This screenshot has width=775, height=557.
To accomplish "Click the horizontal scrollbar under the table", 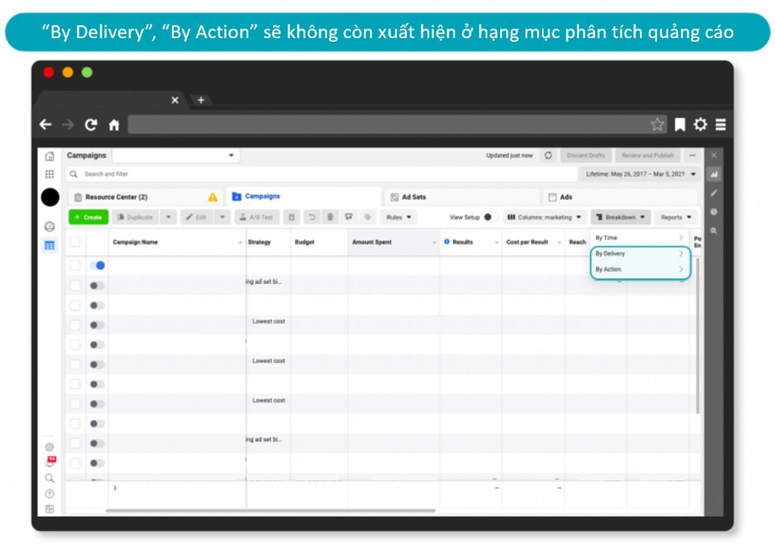I will click(x=271, y=511).
